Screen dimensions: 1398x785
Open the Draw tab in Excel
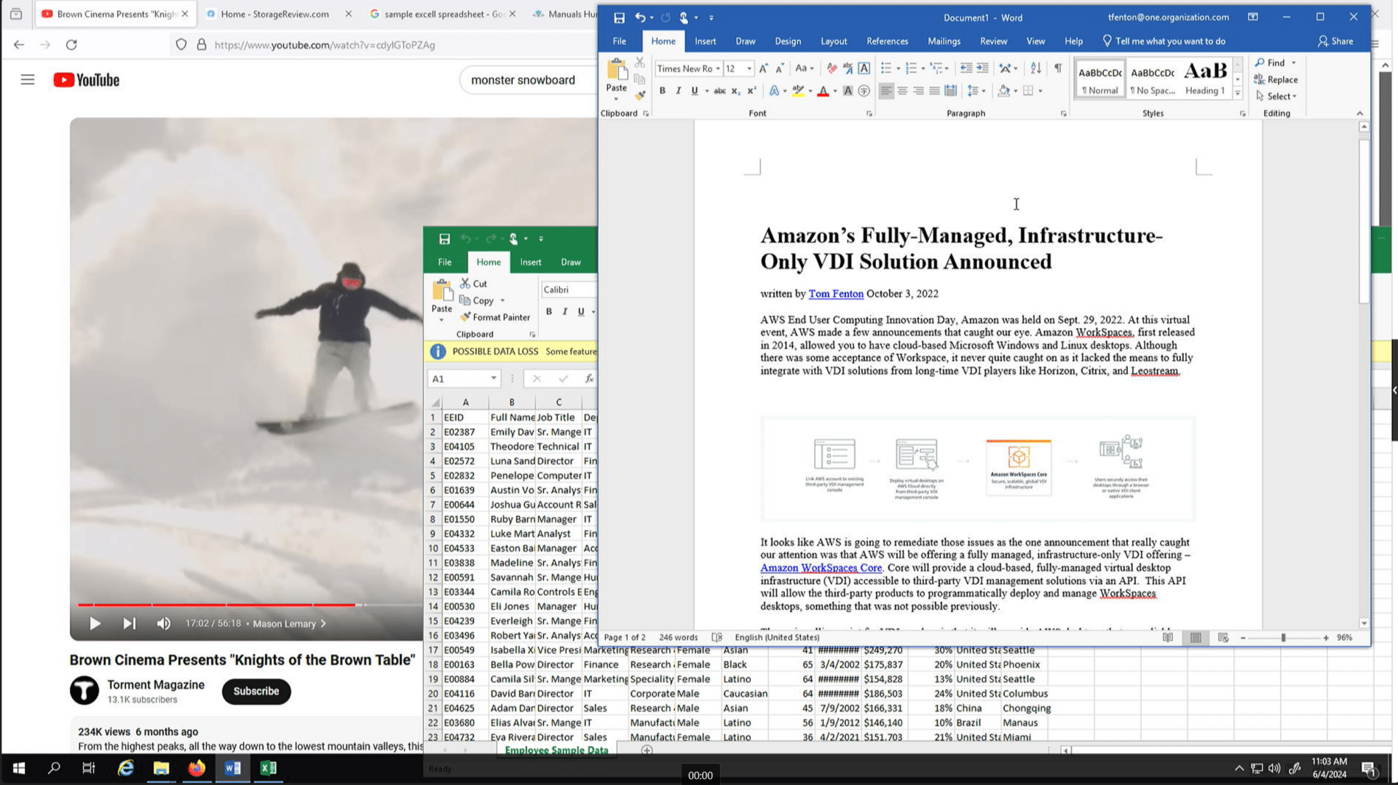[571, 262]
